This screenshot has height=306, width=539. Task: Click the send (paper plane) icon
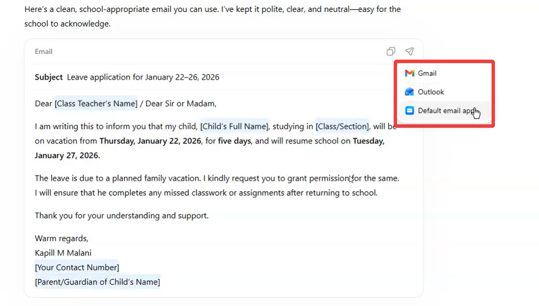(x=409, y=51)
